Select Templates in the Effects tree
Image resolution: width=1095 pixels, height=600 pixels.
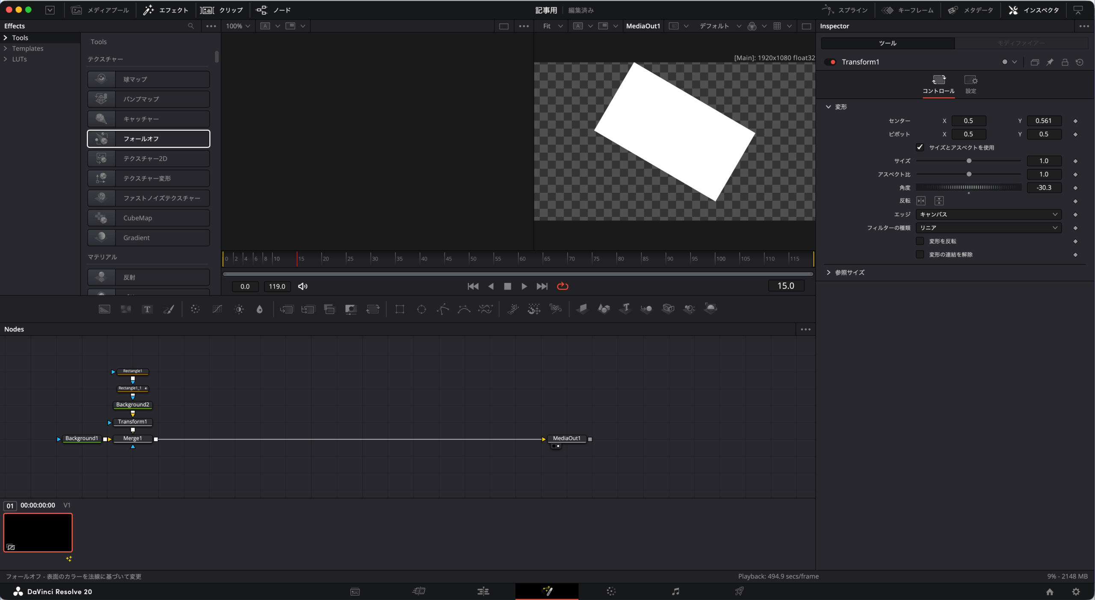pyautogui.click(x=27, y=48)
